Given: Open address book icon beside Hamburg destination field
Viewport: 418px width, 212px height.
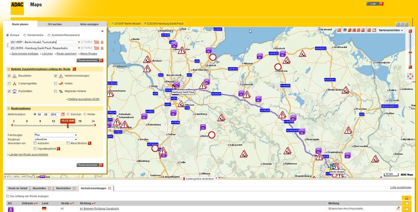Looking at the screenshot, I should click(x=97, y=48).
